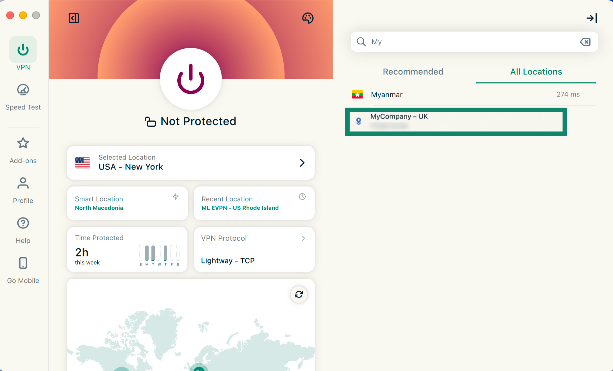Collapse the locations panel arrow
Image resolution: width=613 pixels, height=371 pixels.
pyautogui.click(x=591, y=18)
